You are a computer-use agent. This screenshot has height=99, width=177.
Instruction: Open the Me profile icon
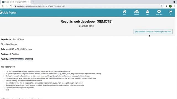pyautogui.click(x=147, y=12)
